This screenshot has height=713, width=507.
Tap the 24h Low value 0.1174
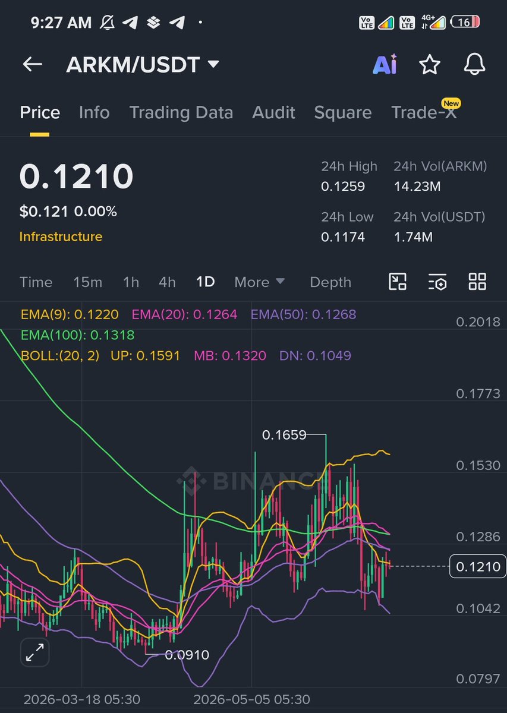343,238
